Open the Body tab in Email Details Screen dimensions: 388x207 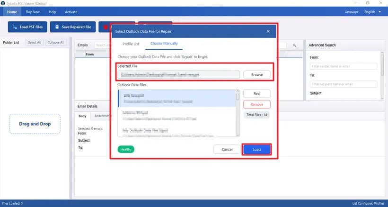[x=82, y=116]
